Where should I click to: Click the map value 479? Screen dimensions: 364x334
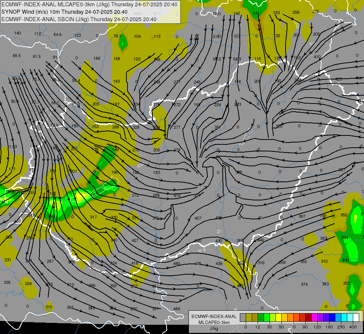198,263
